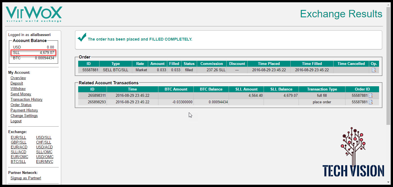View Payment History link
This screenshot has width=393, height=187.
pos(24,110)
